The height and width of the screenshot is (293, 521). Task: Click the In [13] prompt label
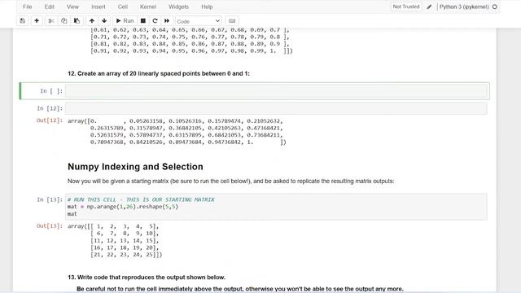coord(50,199)
